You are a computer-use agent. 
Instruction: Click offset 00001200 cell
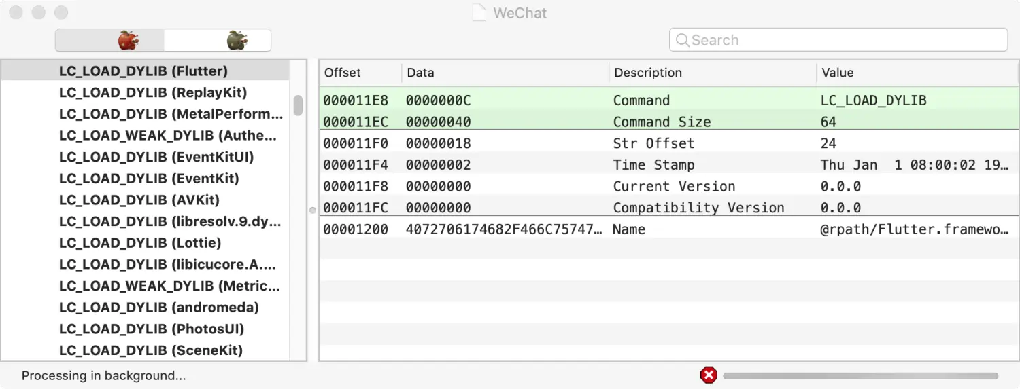(356, 229)
